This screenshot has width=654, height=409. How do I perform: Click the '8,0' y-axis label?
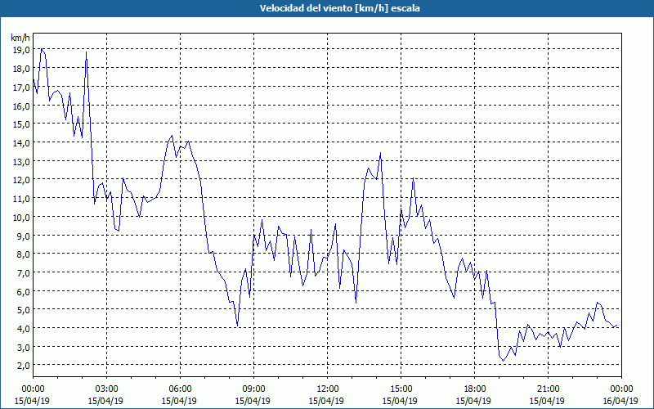tap(24, 254)
